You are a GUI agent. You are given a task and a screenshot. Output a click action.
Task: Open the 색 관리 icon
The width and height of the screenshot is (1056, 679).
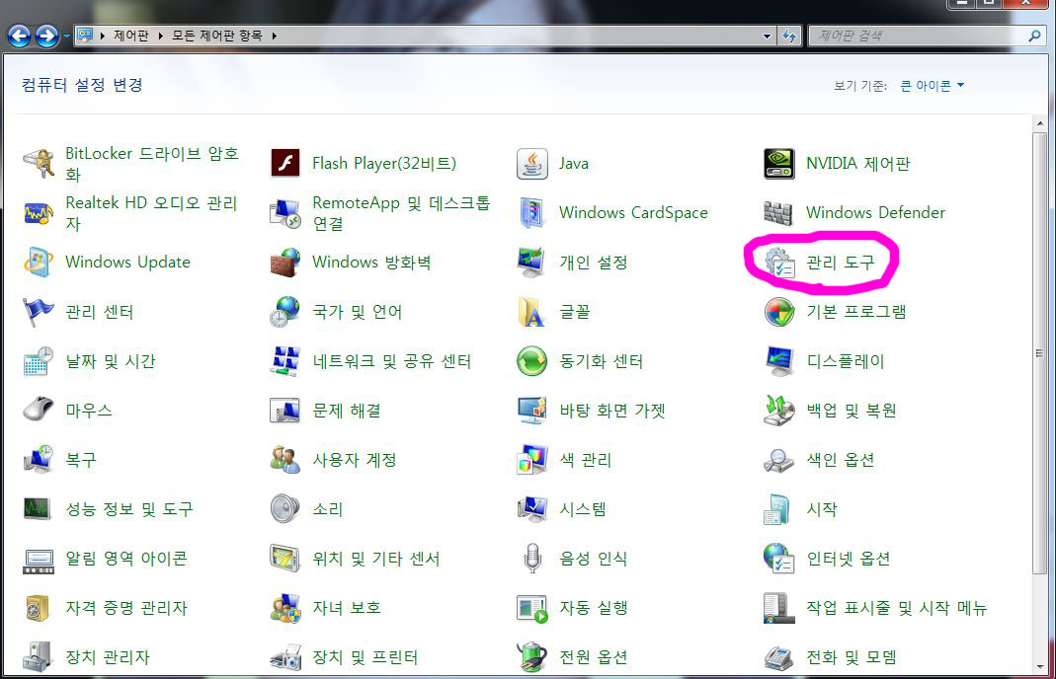pyautogui.click(x=532, y=460)
